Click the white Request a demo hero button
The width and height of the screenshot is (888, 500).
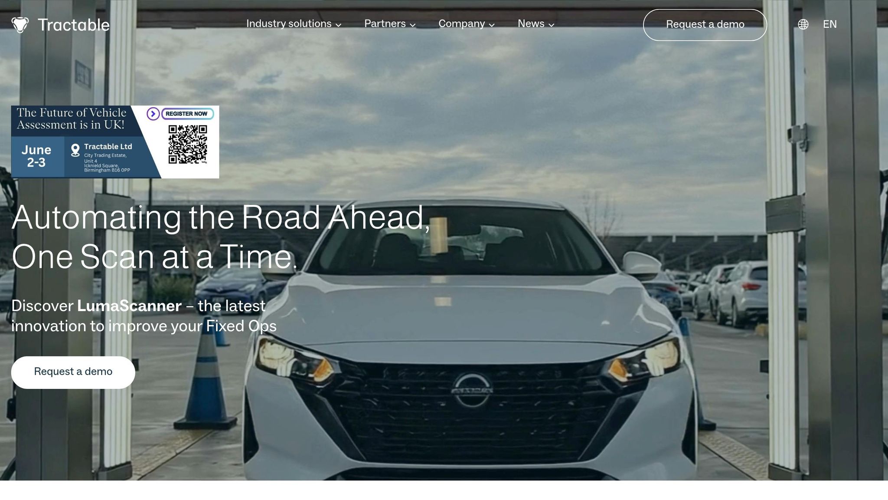coord(73,372)
